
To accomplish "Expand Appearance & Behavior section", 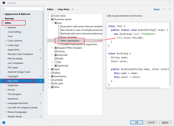I will [x=3, y=14].
